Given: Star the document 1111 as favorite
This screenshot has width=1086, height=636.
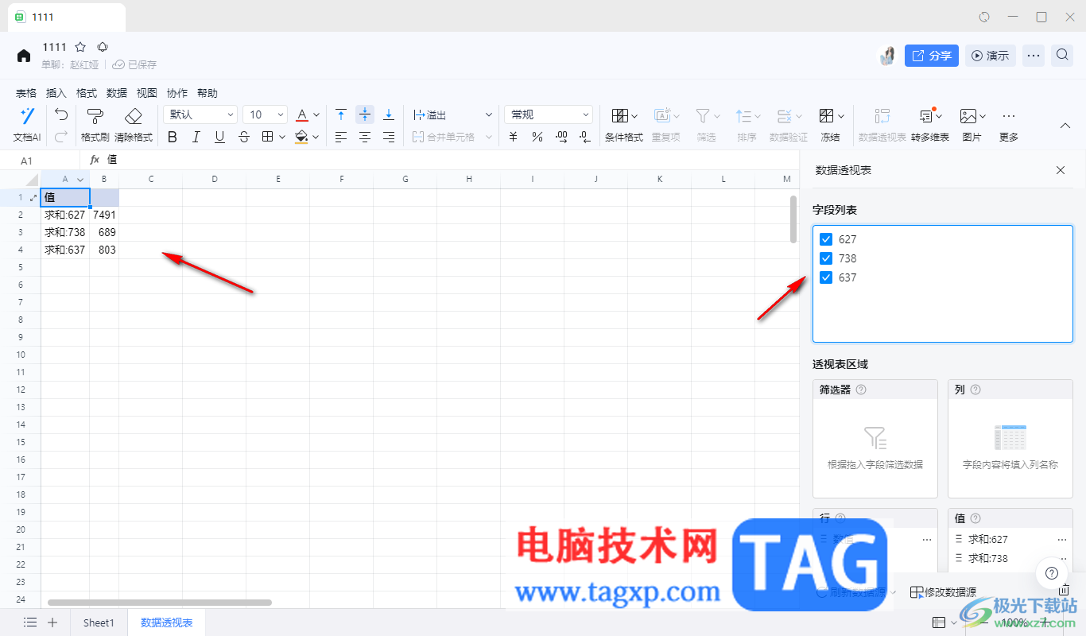Looking at the screenshot, I should [80, 48].
